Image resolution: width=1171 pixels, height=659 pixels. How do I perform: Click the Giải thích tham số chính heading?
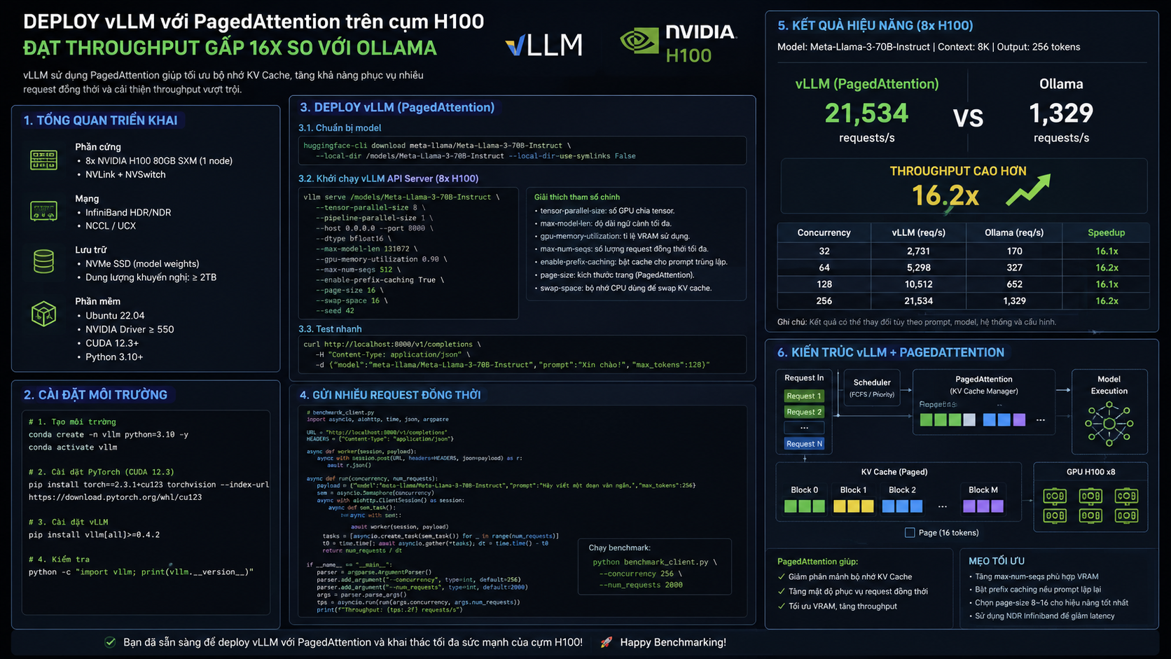tap(576, 197)
